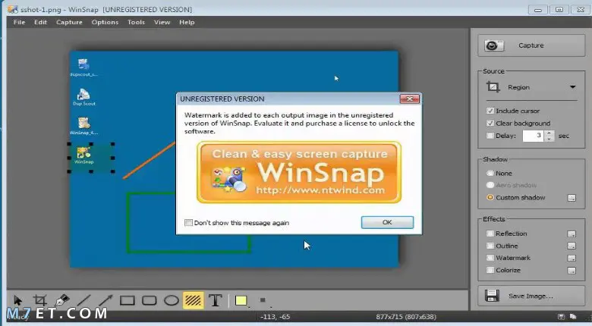Select the Arrow line tool

[x=105, y=301]
